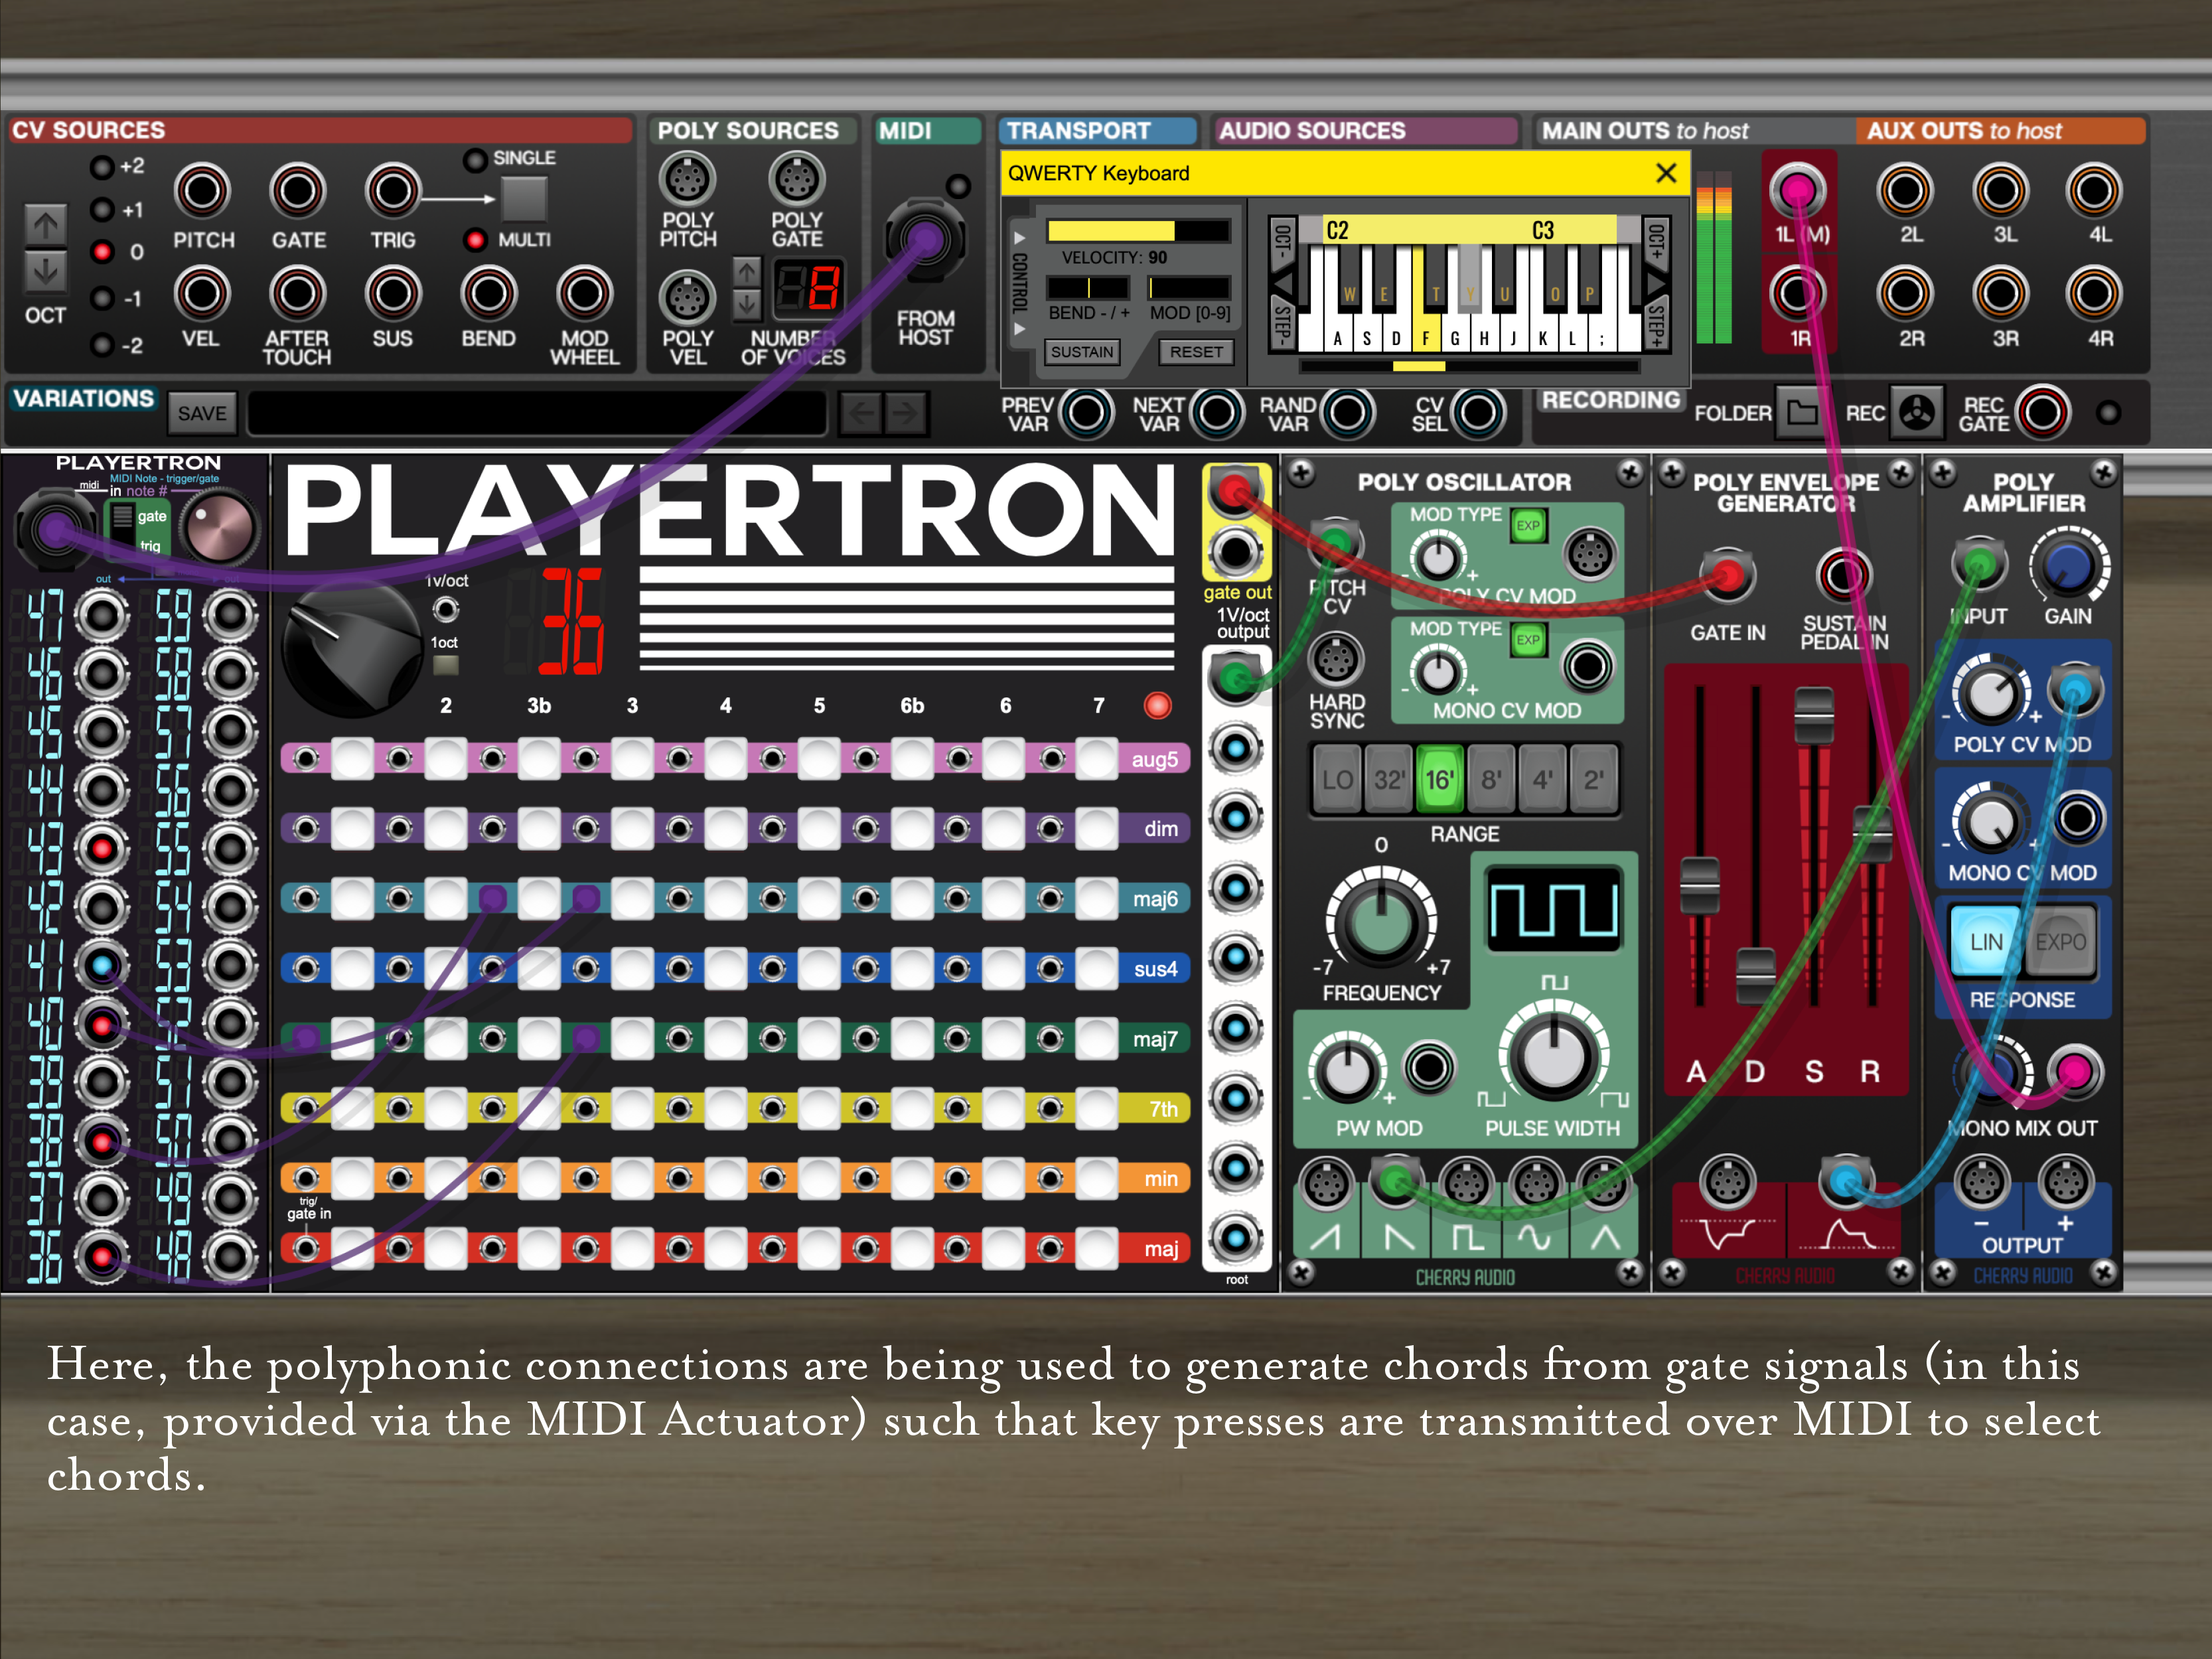The image size is (2212, 1659).
Task: Select the LO range button
Action: pyautogui.click(x=1337, y=779)
